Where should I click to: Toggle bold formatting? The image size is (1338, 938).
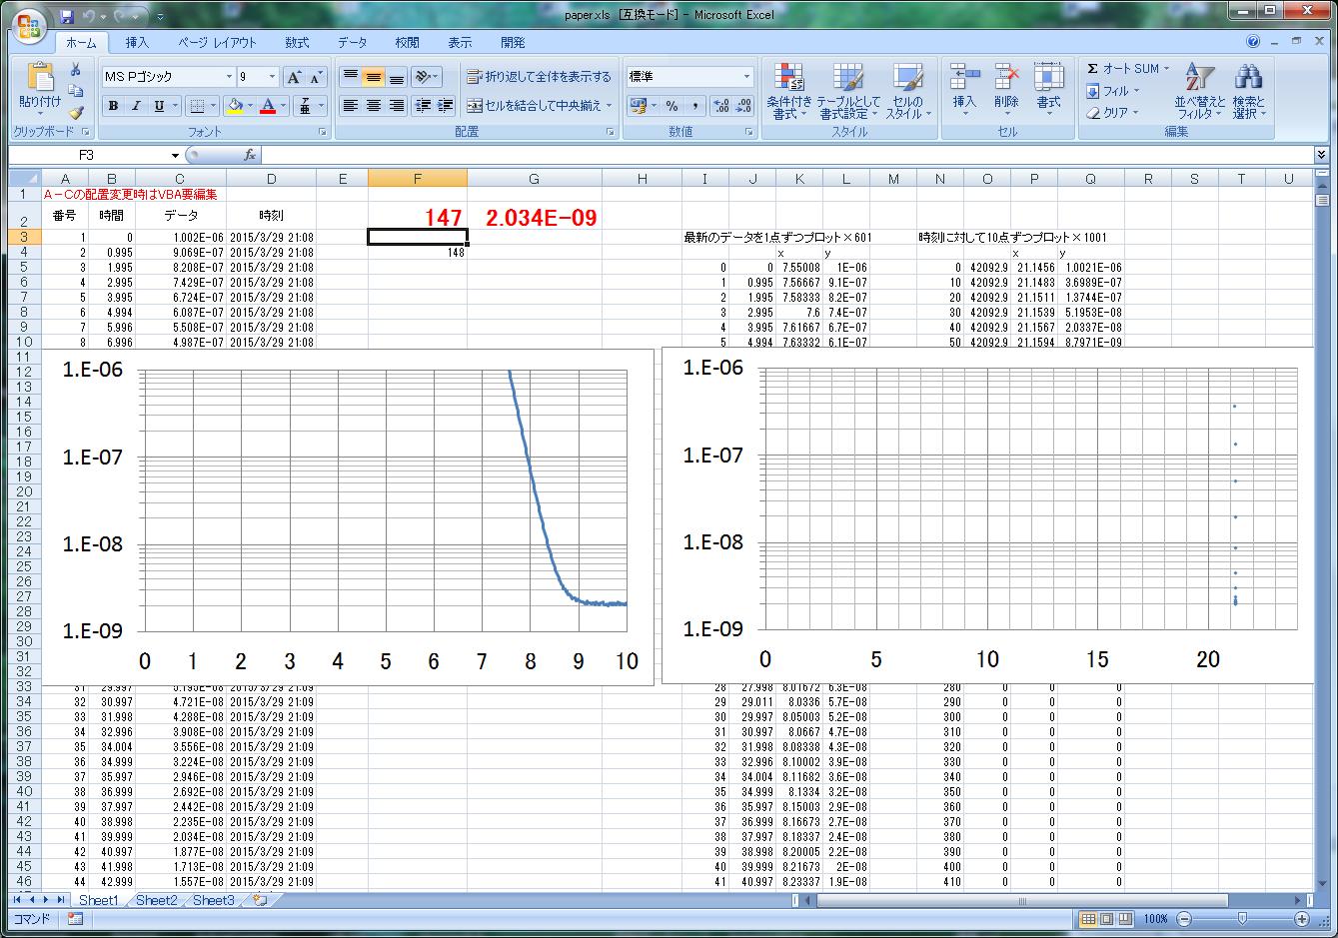[113, 106]
